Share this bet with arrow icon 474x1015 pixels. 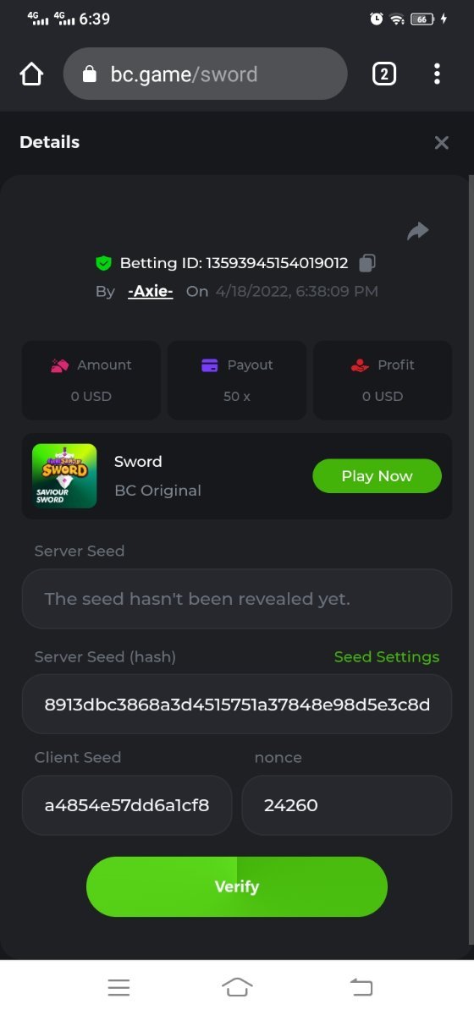(418, 231)
